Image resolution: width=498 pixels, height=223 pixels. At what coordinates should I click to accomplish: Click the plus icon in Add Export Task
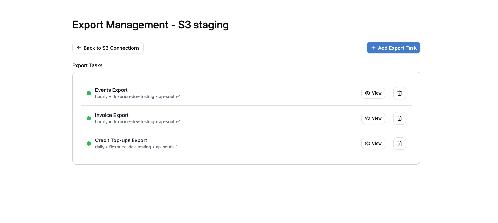coord(373,48)
